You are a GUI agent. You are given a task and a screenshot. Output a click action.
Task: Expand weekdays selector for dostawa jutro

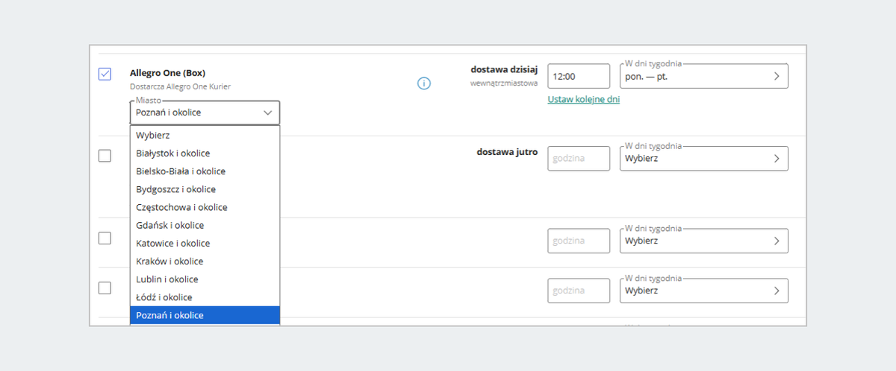703,159
